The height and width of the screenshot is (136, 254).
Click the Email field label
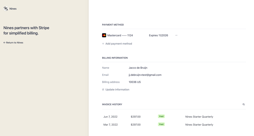[x=105, y=75]
